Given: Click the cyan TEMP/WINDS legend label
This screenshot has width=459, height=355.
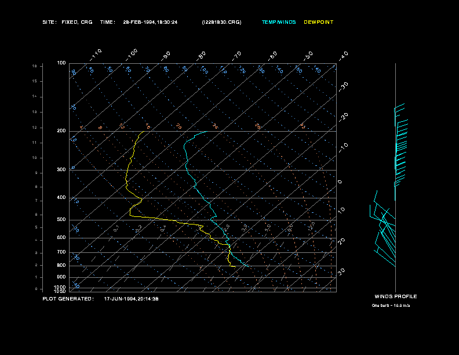Looking at the screenshot, I should coord(279,22).
